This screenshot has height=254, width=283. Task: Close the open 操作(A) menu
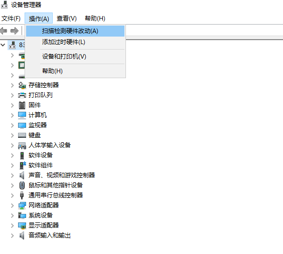pyautogui.click(x=39, y=18)
